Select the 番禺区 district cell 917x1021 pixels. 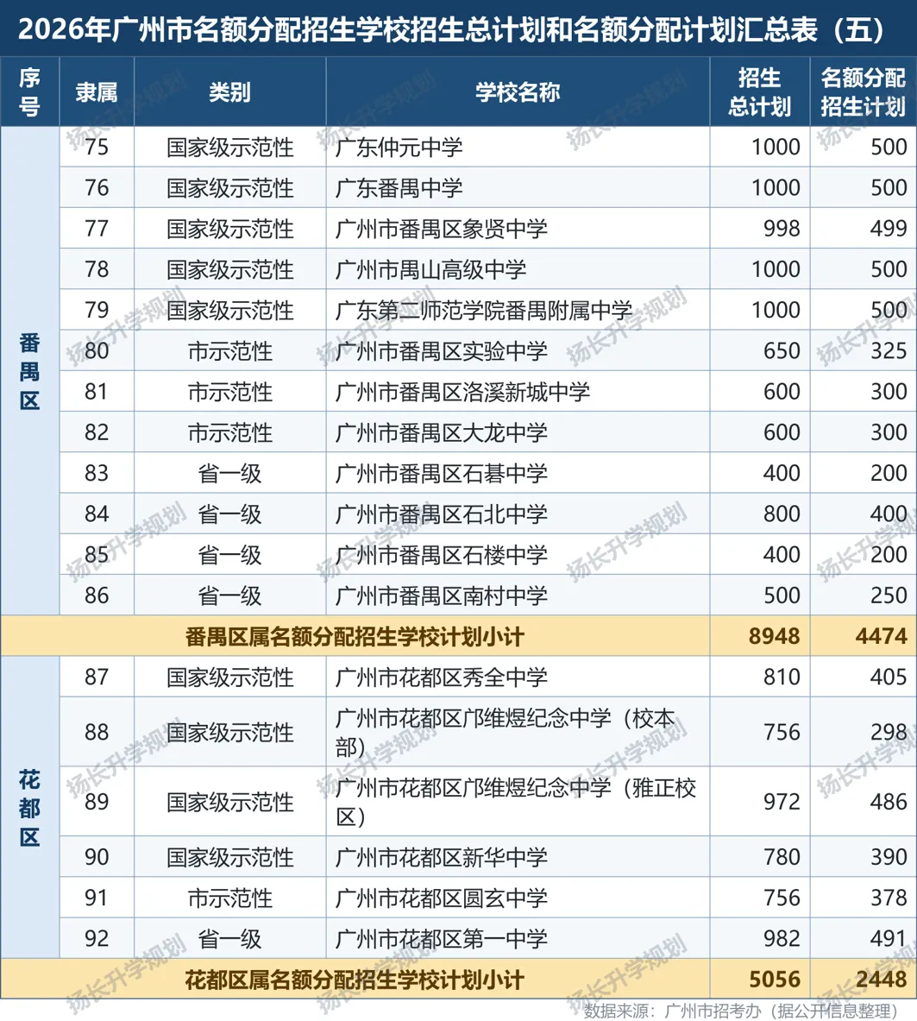pyautogui.click(x=30, y=371)
